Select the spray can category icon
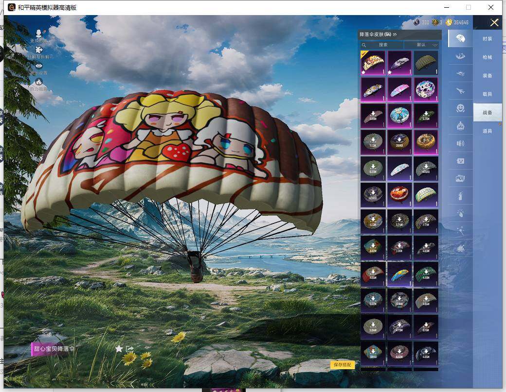506x392 pixels. click(x=460, y=196)
